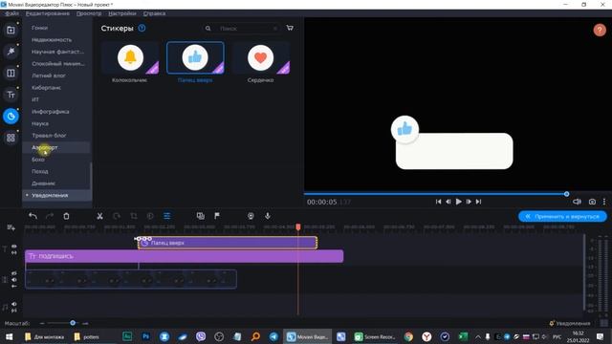Viewport: 612px width, 344px height.
Task: Start webcam recording icon
Action: 251,216
